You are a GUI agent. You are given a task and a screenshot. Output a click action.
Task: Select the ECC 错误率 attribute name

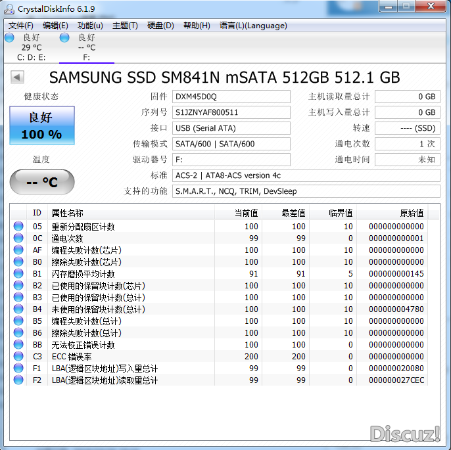[72, 357]
